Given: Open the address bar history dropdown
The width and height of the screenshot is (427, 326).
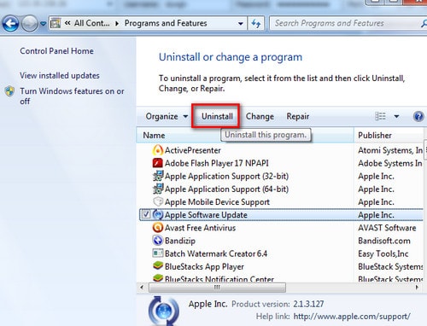Looking at the screenshot, I should coord(241,24).
